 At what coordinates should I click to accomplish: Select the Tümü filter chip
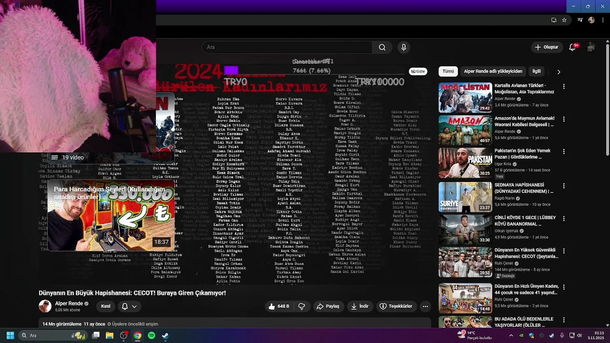448,71
